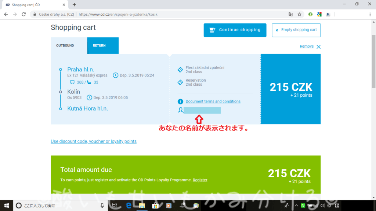Reload the page with refresh icon
Screen dimensions: 376x211
23,14
